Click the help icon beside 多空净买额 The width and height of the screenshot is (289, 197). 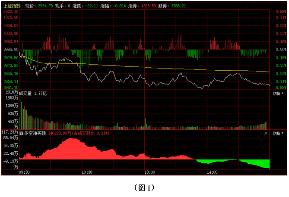tap(22, 134)
